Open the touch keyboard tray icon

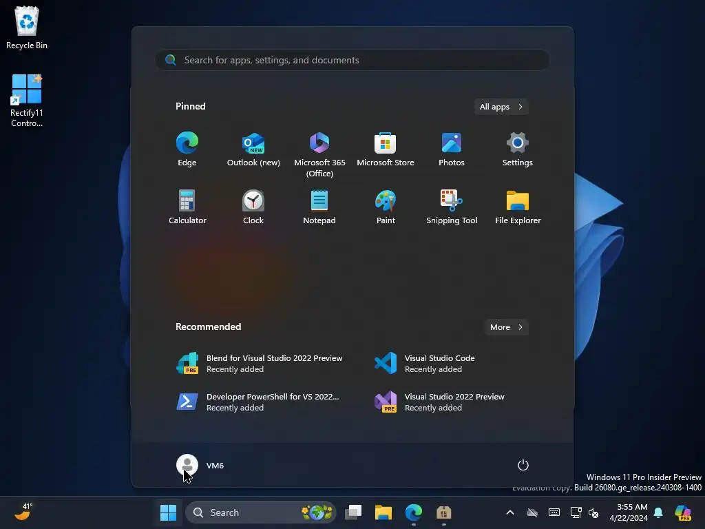(x=554, y=512)
